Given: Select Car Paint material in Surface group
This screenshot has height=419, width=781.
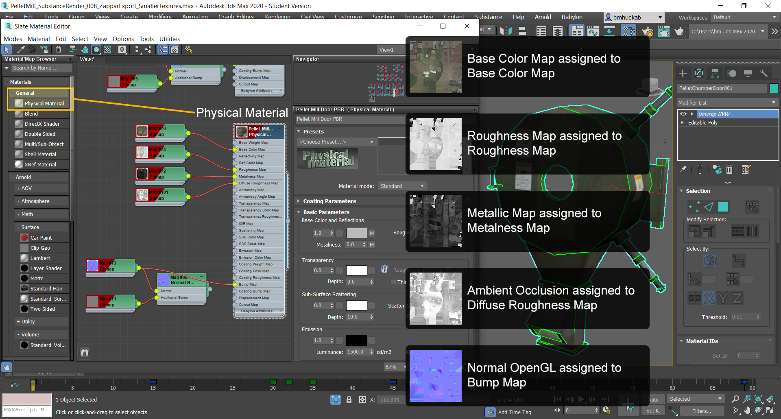Looking at the screenshot, I should coord(41,238).
